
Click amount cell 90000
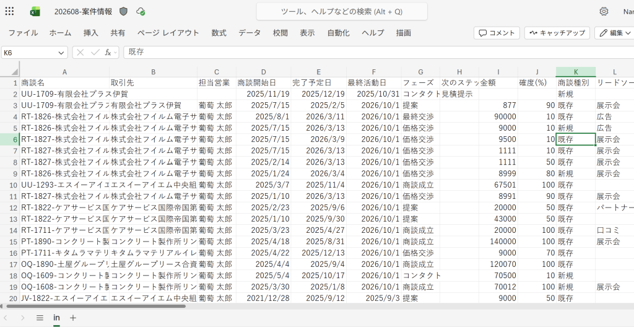498,117
